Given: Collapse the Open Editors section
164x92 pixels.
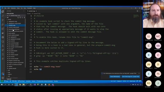Looking at the screenshot, I should tap(10, 14).
